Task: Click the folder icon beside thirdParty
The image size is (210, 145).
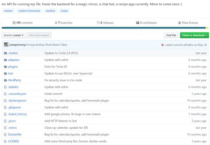Action: [5, 80]
